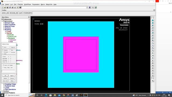172x97 pixels.
Task: Click the Reset Picking icon in standard toolbar
Action: click(93, 8)
